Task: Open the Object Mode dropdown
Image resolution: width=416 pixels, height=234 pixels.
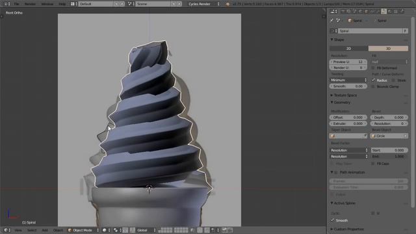Action: click(x=83, y=230)
